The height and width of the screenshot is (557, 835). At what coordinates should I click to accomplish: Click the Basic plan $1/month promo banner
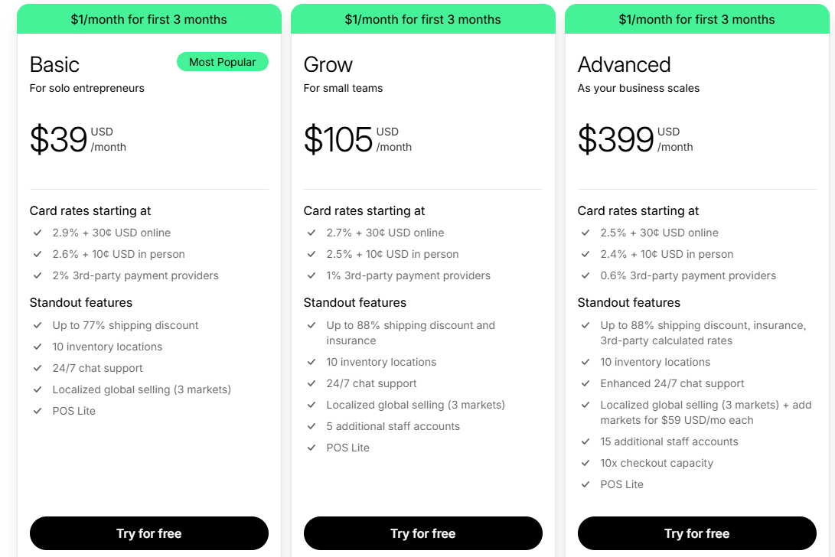click(148, 19)
